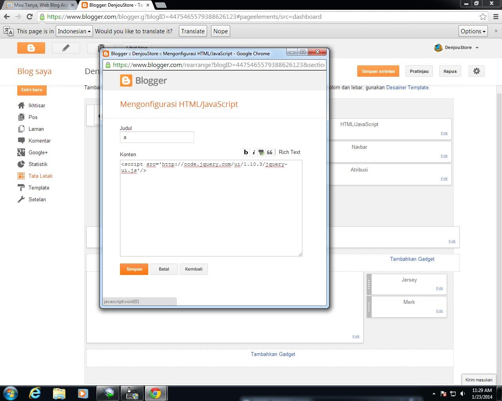The width and height of the screenshot is (502, 401).
Task: Edit the HTML/JavaScript gadget
Action: coord(444,134)
